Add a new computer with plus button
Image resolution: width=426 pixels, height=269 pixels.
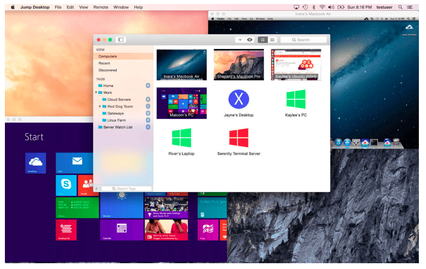(240, 40)
